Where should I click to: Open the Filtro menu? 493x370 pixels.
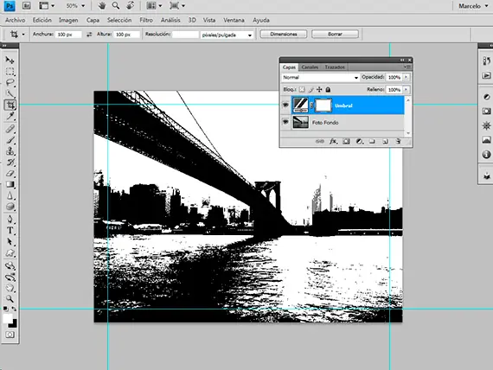[x=146, y=20]
